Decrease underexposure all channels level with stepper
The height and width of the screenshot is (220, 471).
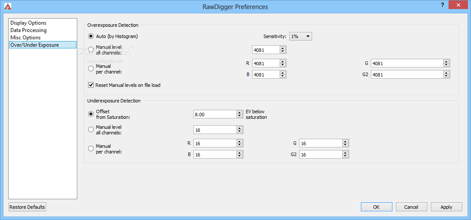click(240, 132)
